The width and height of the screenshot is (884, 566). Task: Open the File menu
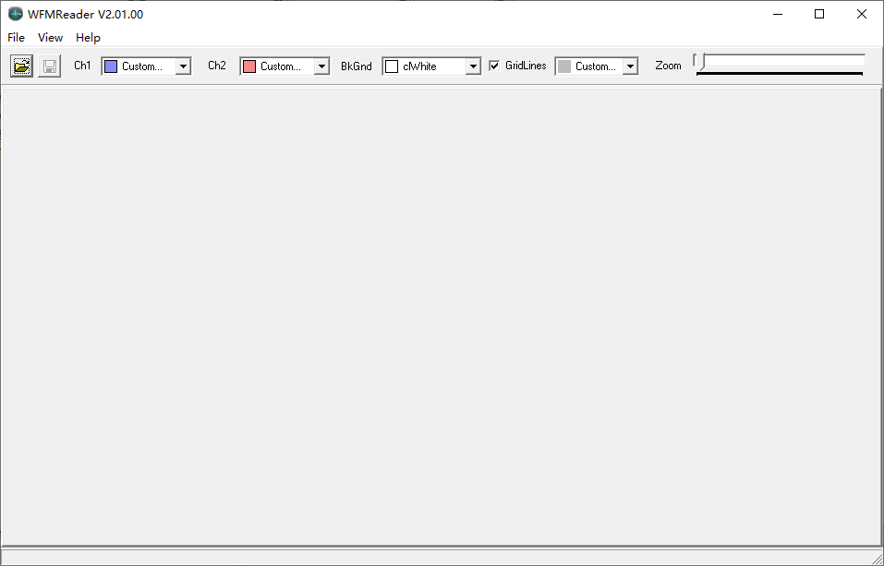(x=16, y=37)
